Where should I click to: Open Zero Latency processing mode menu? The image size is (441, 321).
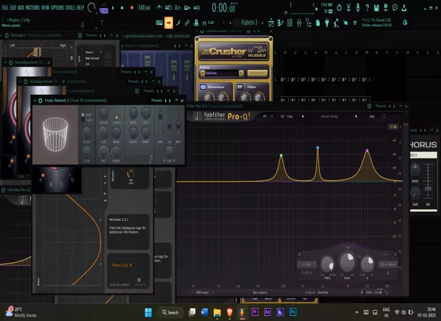click(260, 292)
